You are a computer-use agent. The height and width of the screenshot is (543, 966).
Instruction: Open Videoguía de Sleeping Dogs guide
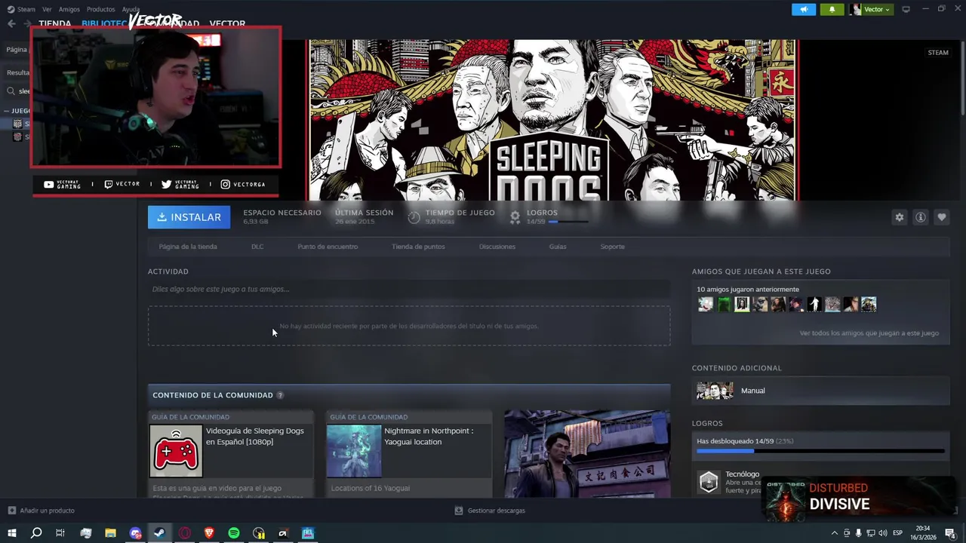[254, 436]
